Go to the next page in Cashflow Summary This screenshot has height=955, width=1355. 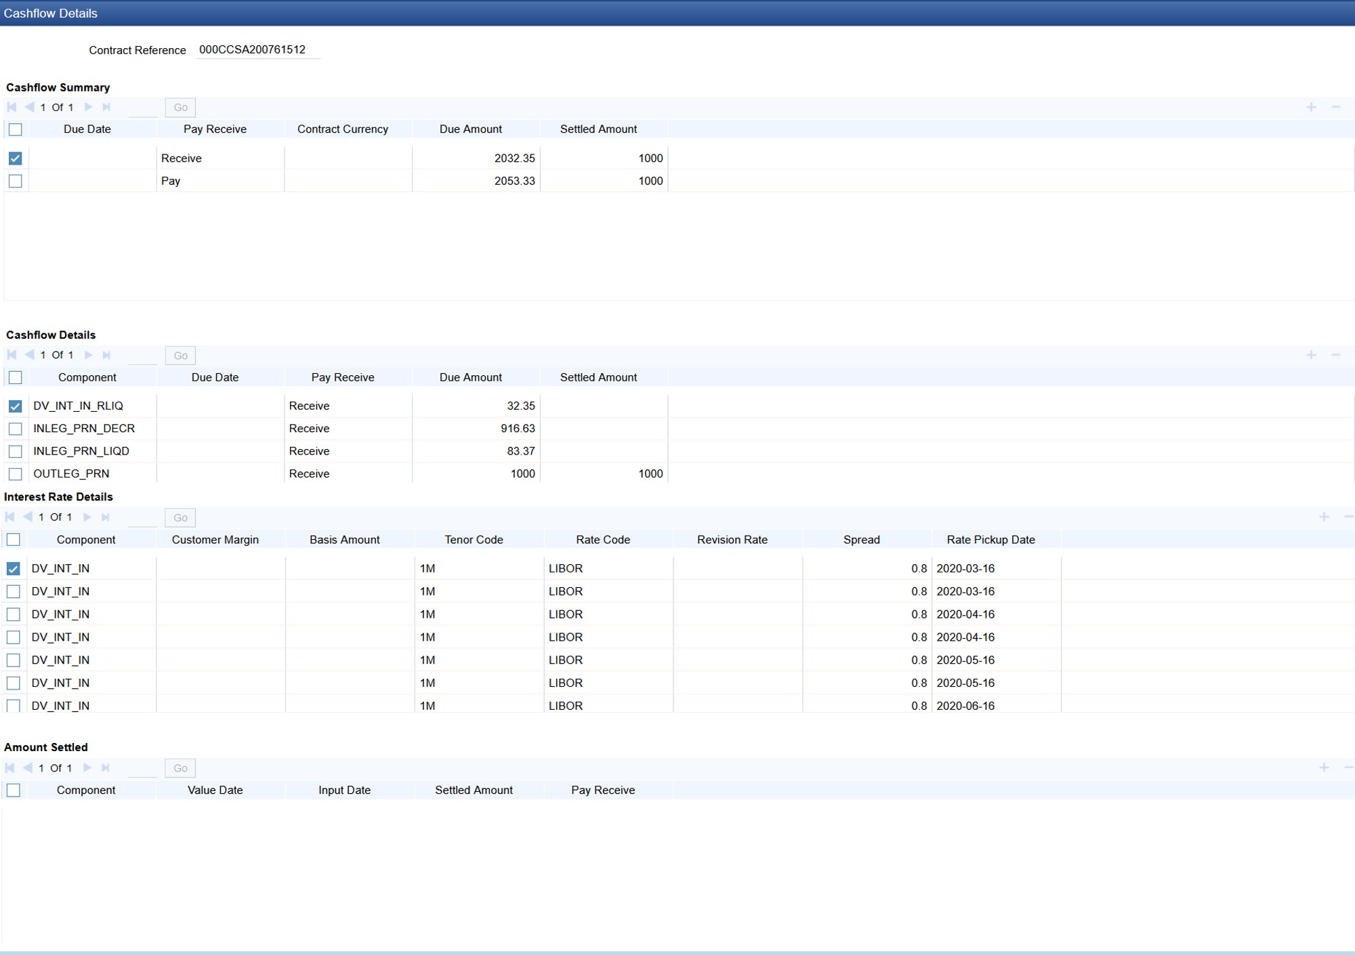pos(88,107)
